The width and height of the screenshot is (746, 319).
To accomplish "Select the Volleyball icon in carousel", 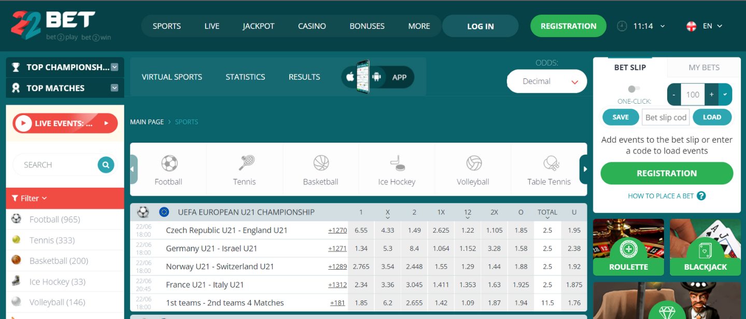I will click(x=474, y=163).
